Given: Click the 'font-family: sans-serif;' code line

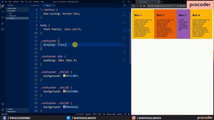Looking at the screenshot, I should coord(63,29).
